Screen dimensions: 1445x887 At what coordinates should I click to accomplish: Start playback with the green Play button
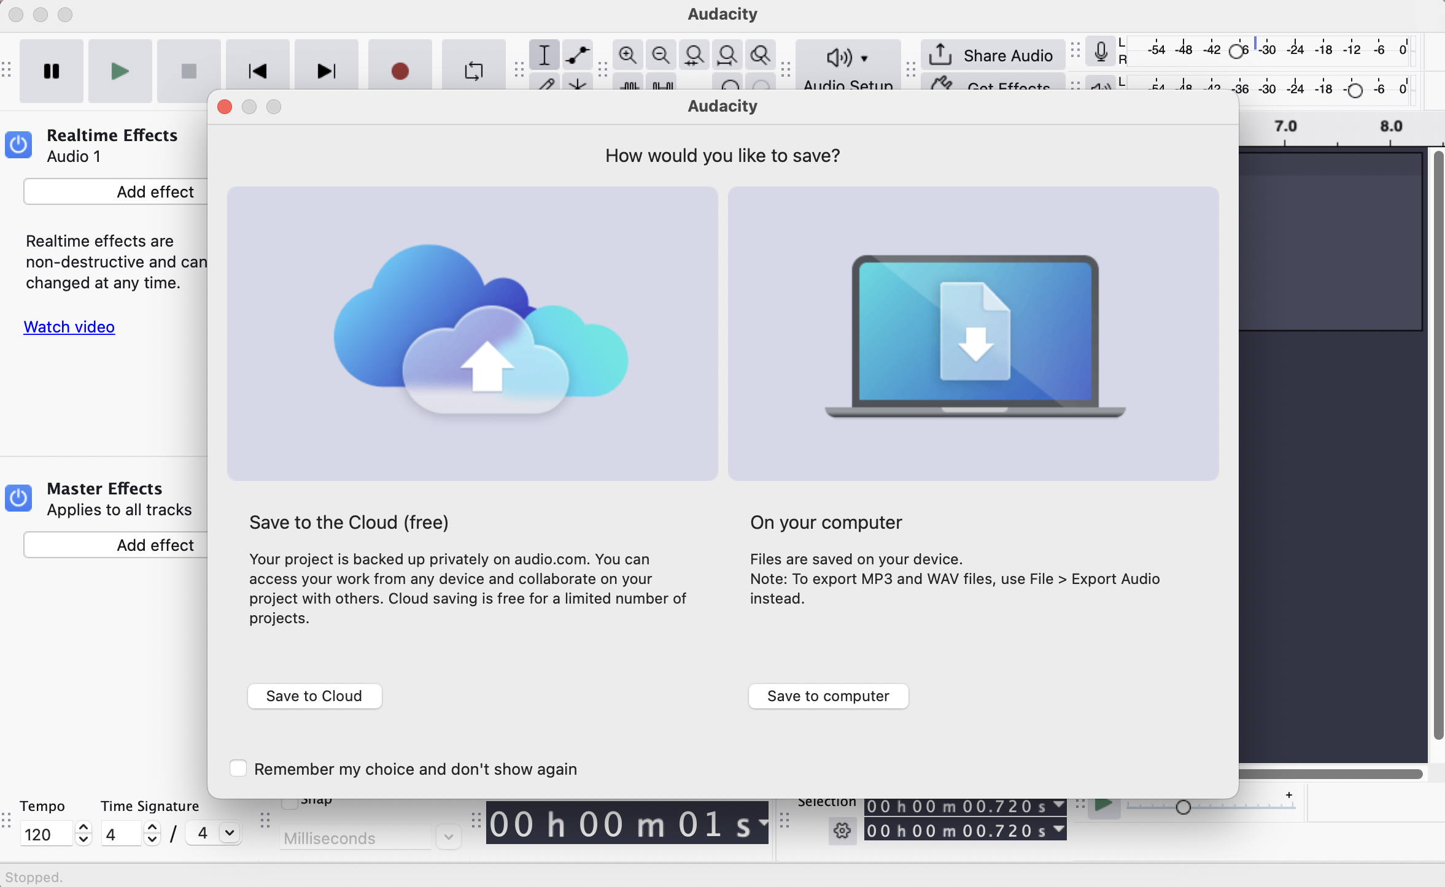click(120, 71)
